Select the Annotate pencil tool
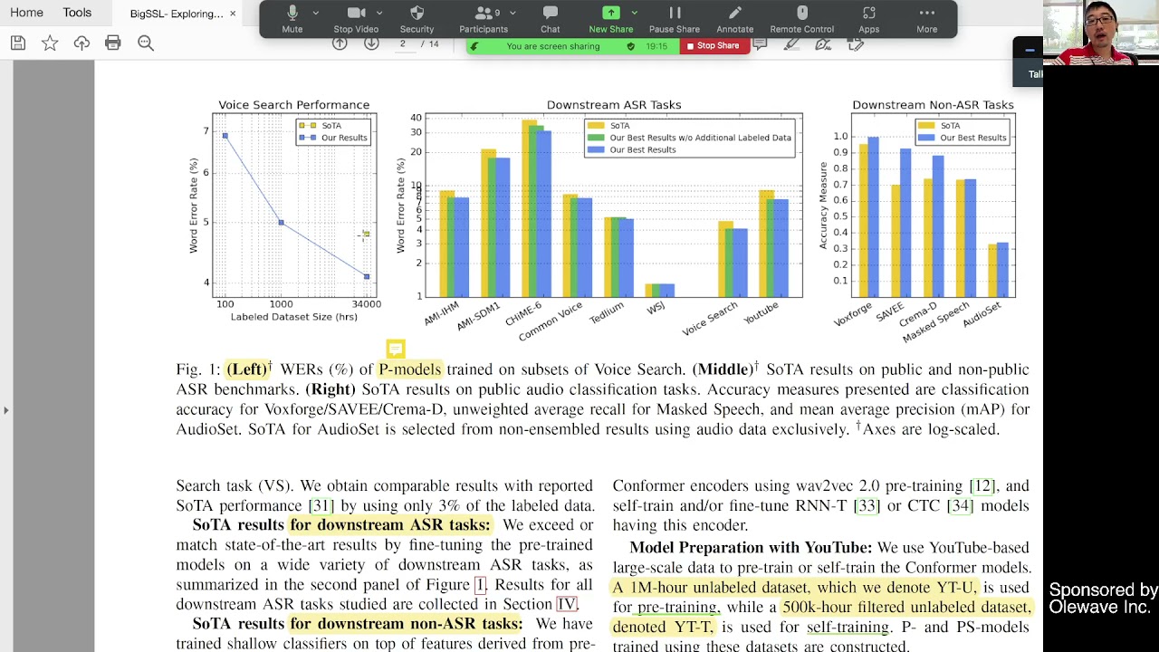The image size is (1159, 652). (735, 19)
